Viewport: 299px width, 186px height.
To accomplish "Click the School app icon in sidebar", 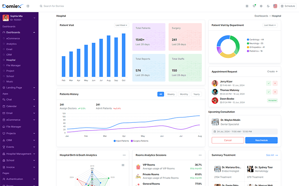I will click(x=4, y=160).
